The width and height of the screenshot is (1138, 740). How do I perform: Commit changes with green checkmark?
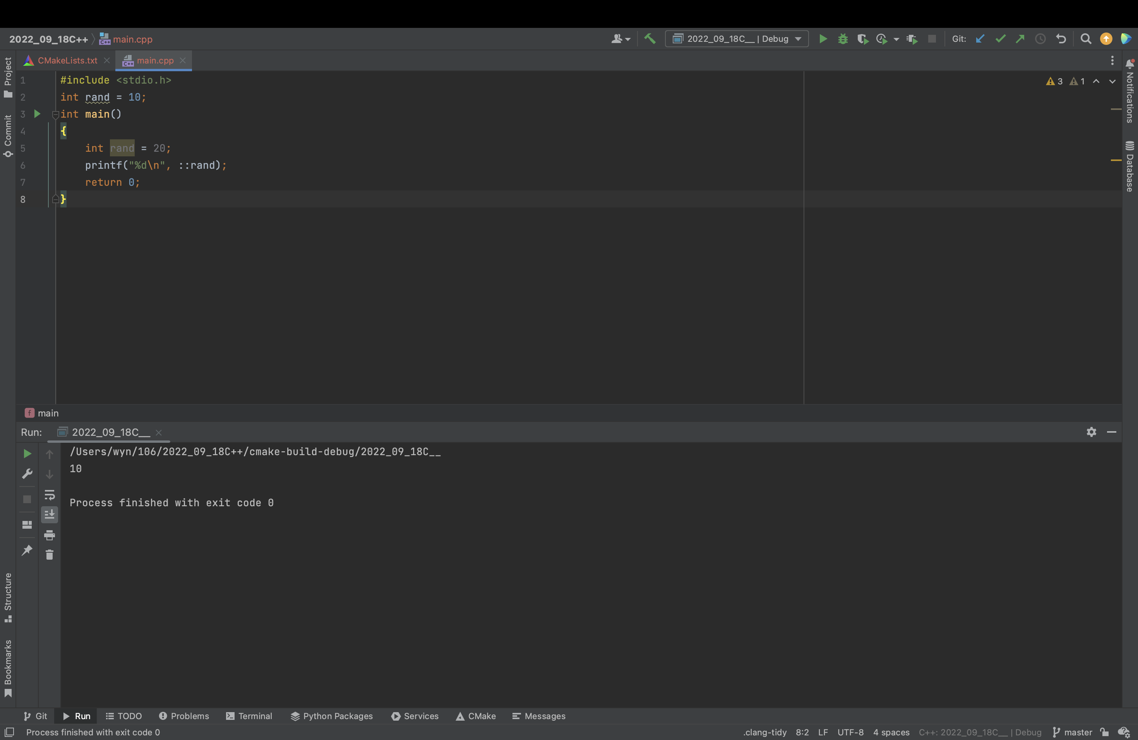[x=1000, y=39]
